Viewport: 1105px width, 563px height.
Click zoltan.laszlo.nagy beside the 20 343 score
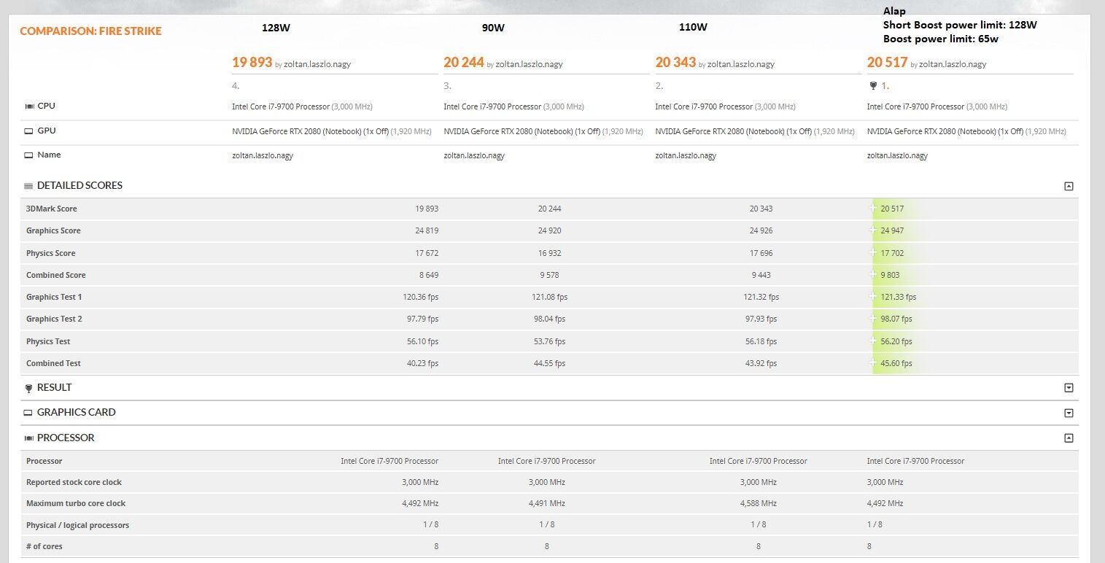pyautogui.click(x=741, y=64)
